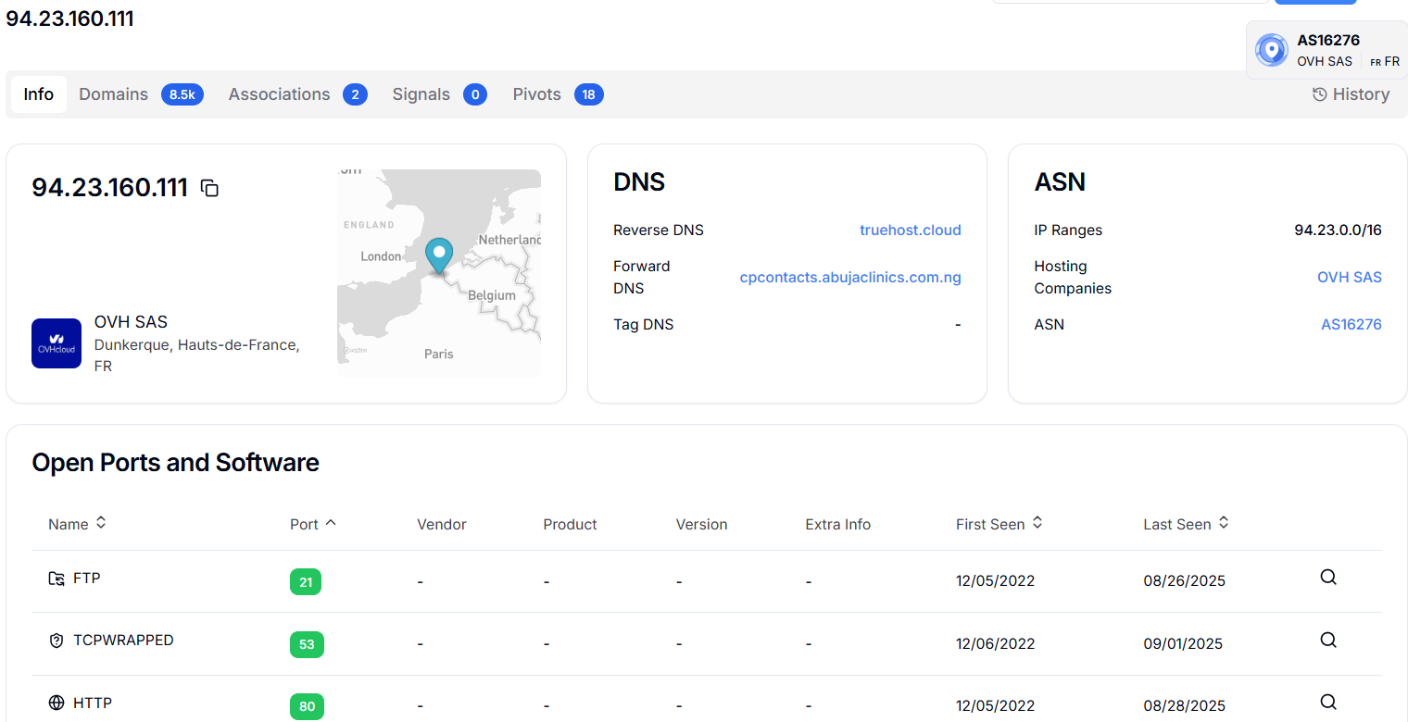Click the Extra Info column header
The height and width of the screenshot is (722, 1408).
point(837,524)
